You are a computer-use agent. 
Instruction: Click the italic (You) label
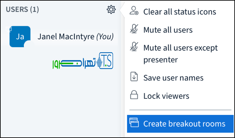[x=105, y=37]
